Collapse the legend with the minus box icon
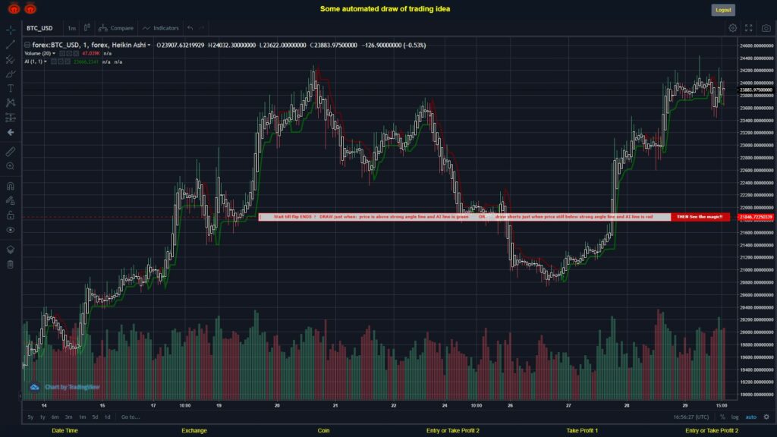 (27, 45)
